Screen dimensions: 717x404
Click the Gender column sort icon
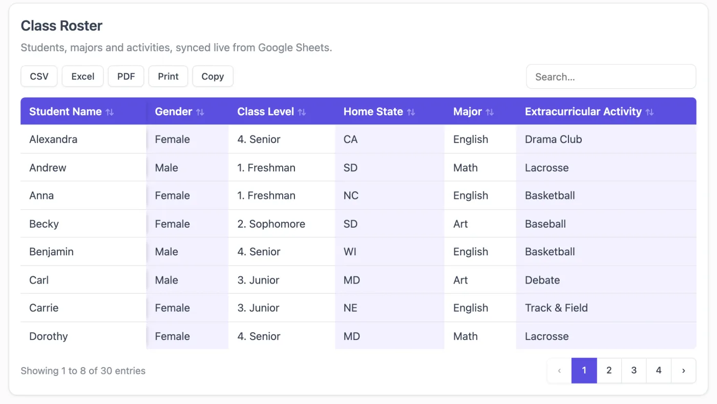pos(200,112)
